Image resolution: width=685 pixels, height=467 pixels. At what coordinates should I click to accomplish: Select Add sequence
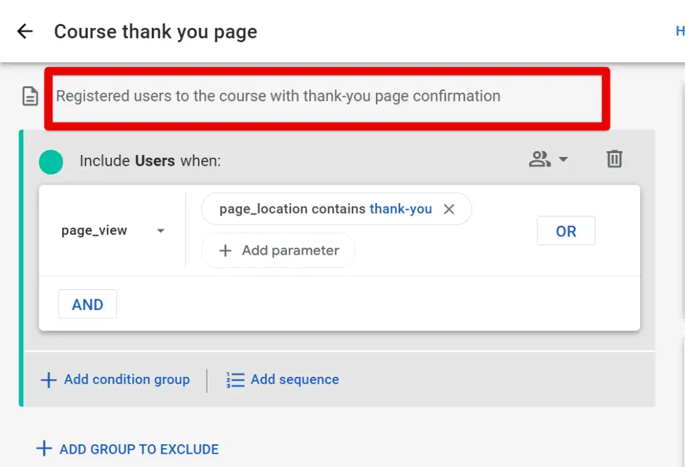(x=294, y=379)
